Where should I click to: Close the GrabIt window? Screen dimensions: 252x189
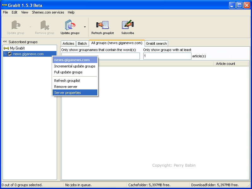point(247,5)
